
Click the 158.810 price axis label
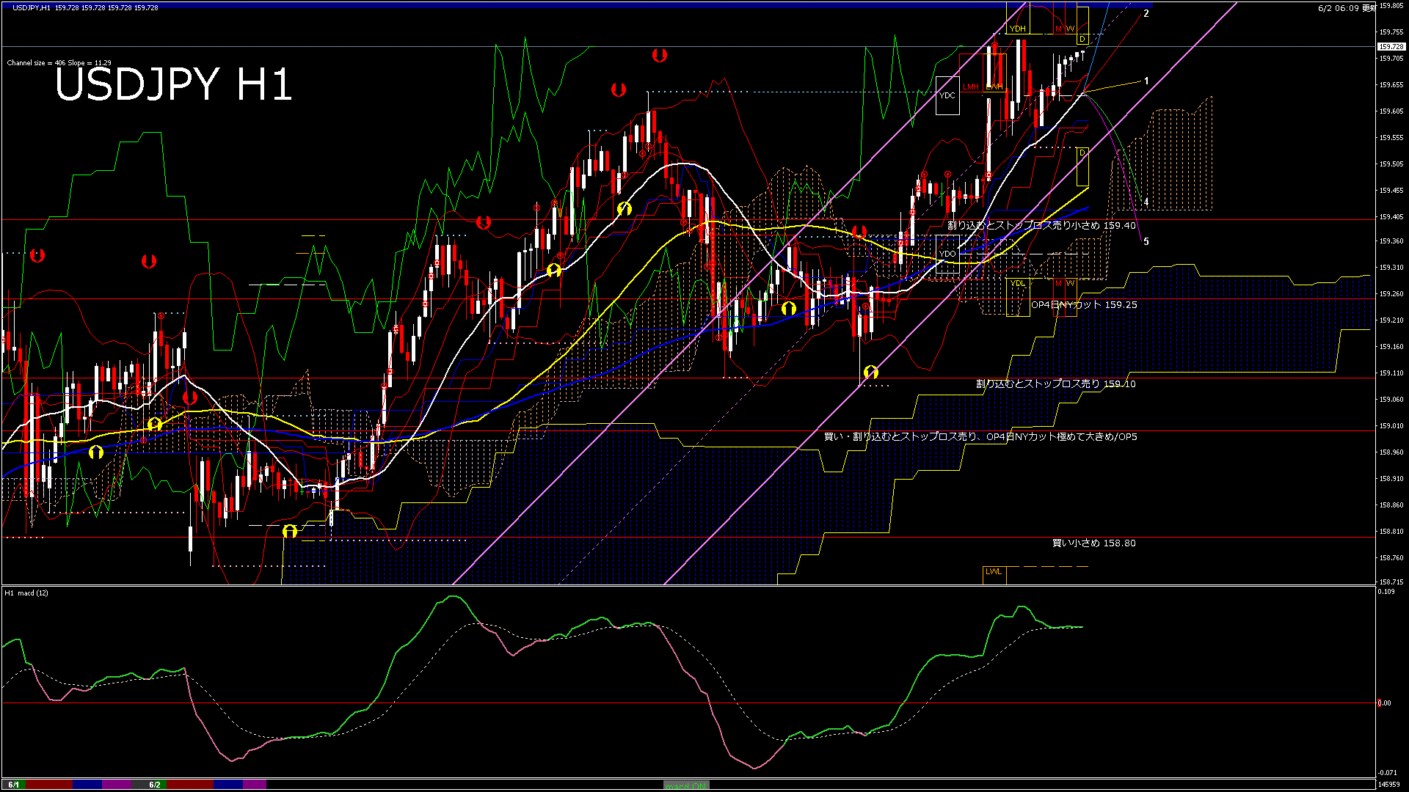(x=1391, y=531)
